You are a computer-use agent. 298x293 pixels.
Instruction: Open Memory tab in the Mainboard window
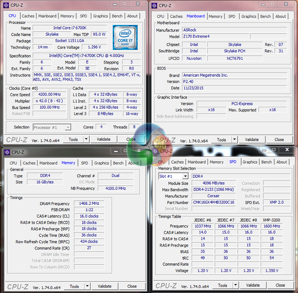point(215,16)
